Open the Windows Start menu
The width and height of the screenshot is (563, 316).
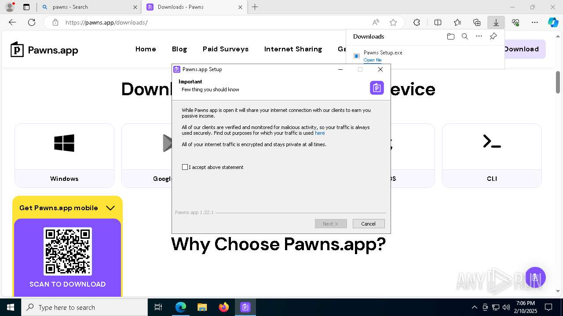pyautogui.click(x=11, y=307)
